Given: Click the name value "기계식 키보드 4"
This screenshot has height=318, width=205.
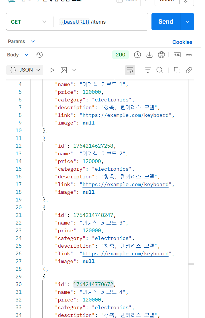Looking at the screenshot, I should [x=102, y=292].
